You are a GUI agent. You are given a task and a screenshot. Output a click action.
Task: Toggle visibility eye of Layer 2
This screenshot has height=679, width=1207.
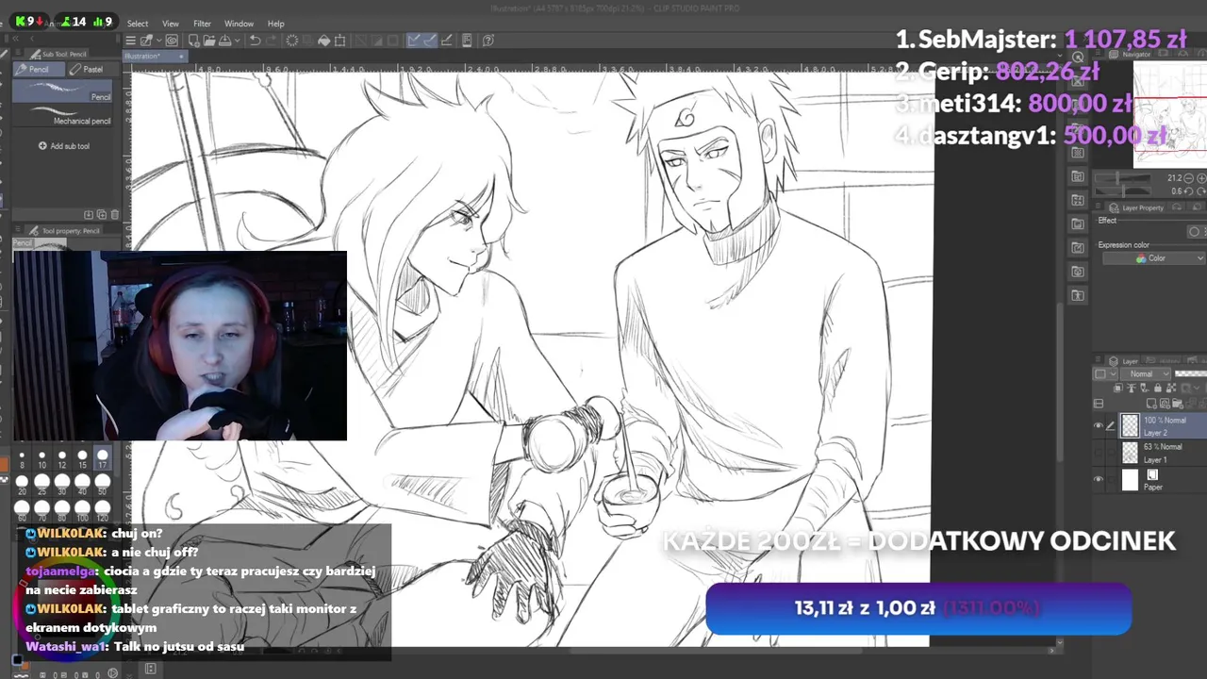[1098, 425]
